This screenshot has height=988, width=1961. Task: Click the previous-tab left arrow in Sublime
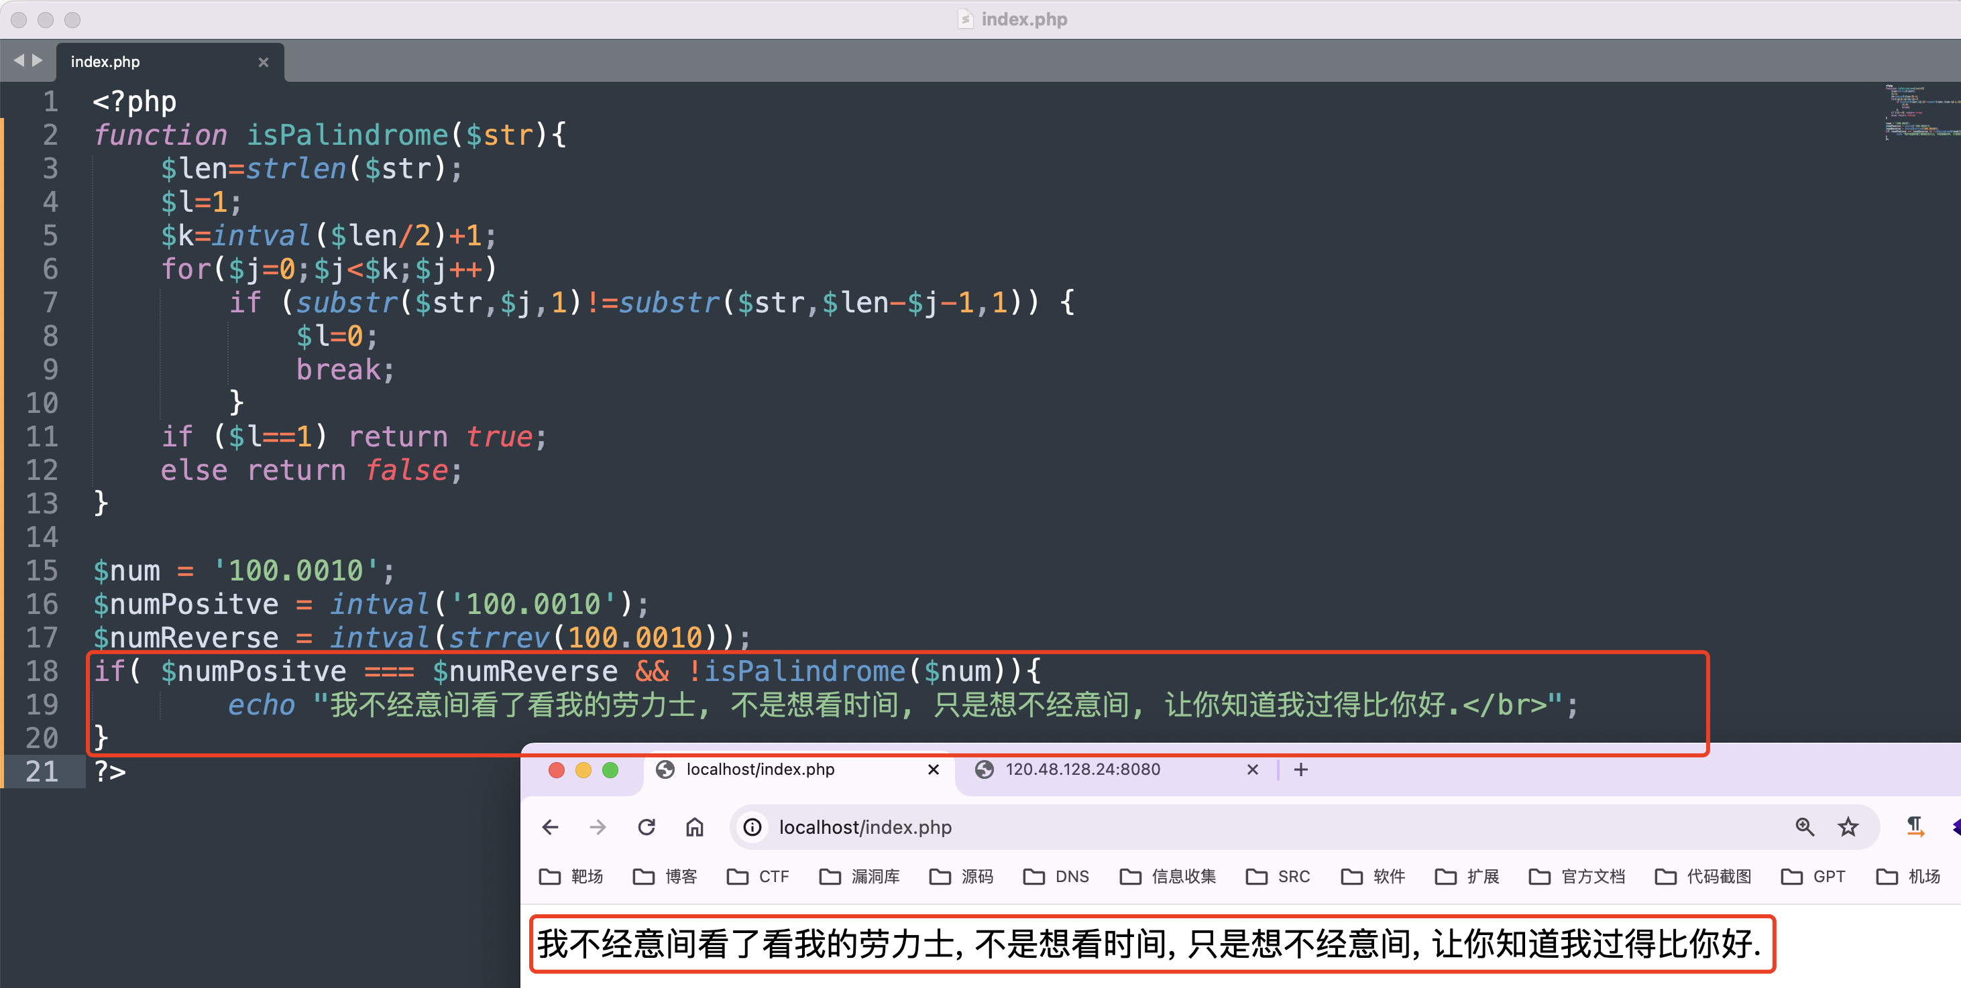point(19,60)
